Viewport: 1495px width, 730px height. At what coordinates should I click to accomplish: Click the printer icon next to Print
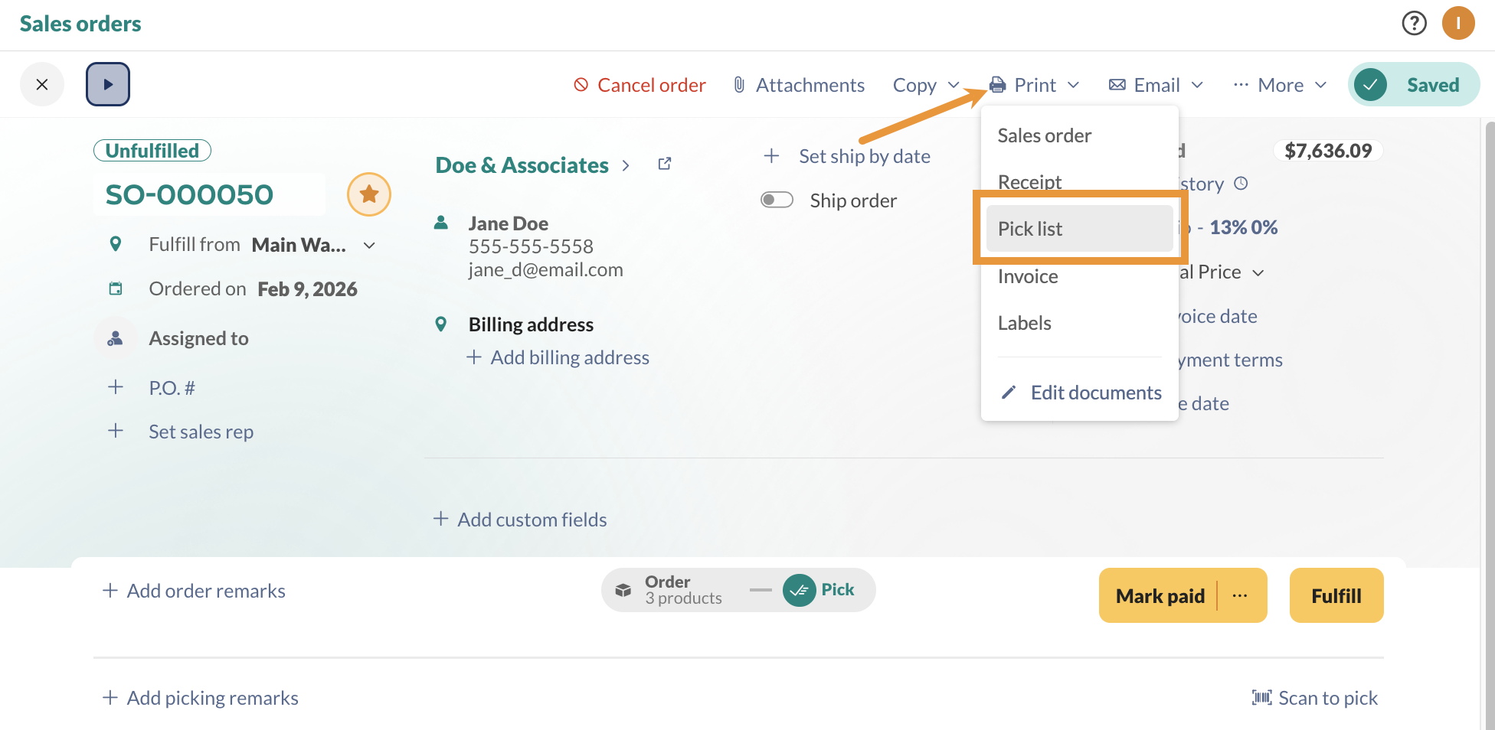(997, 84)
